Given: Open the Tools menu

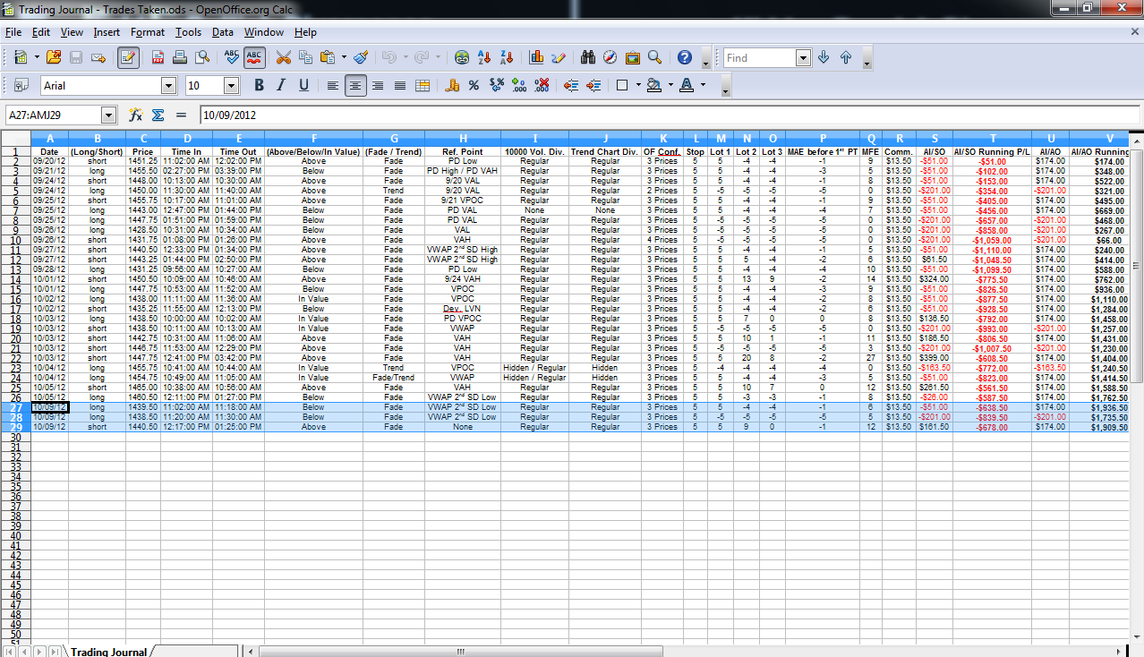Looking at the screenshot, I should pyautogui.click(x=188, y=32).
